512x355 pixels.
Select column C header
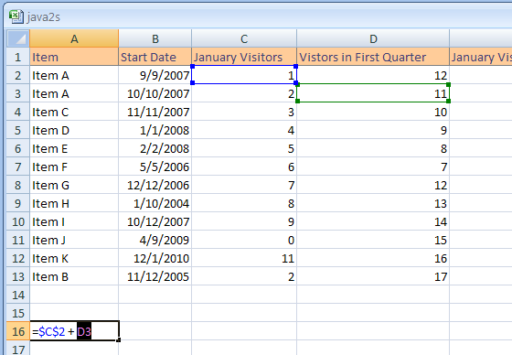[x=244, y=38]
